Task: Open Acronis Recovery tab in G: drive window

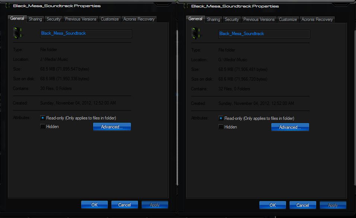Action: pyautogui.click(x=317, y=19)
